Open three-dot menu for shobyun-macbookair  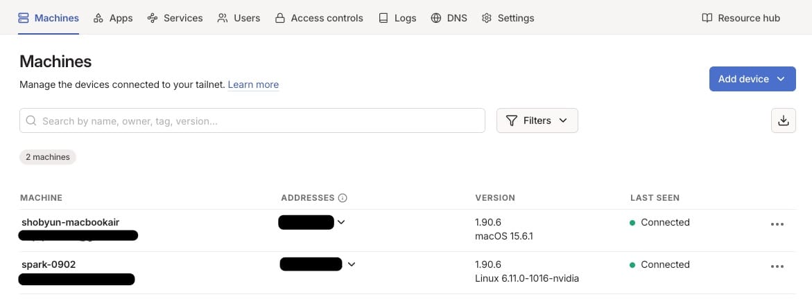coord(777,224)
